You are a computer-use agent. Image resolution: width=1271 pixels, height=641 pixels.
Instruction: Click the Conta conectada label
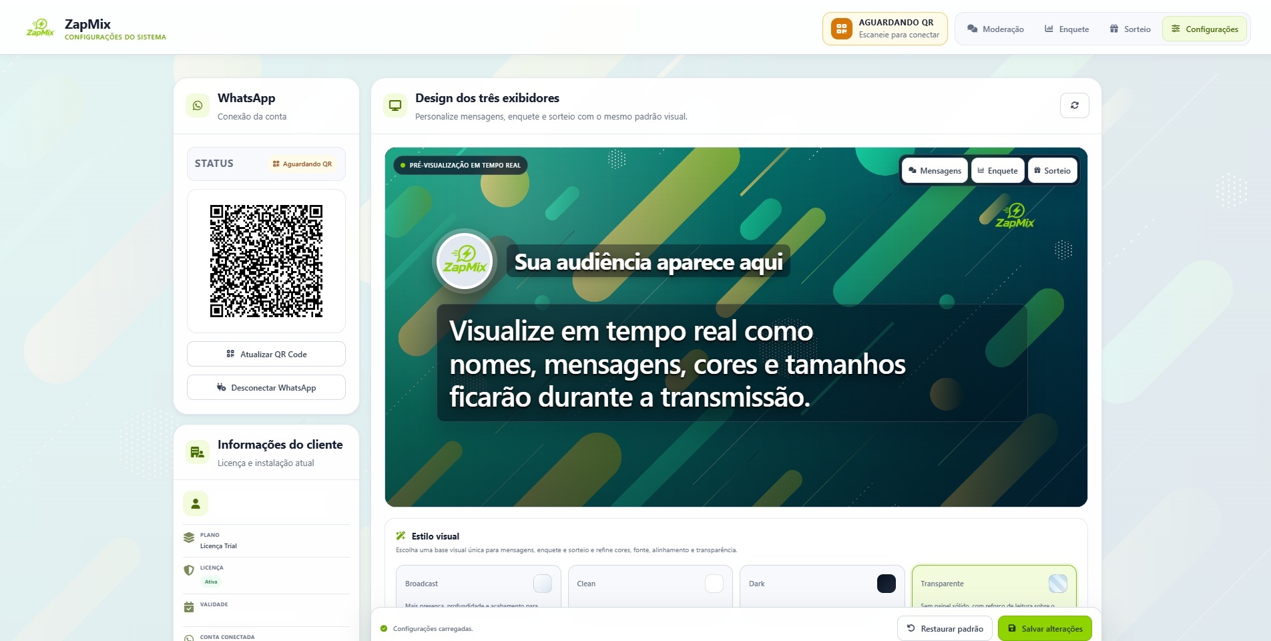point(227,637)
